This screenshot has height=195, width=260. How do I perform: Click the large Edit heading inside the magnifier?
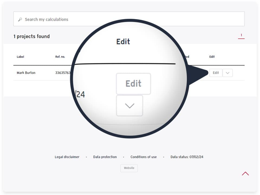coord(123,41)
